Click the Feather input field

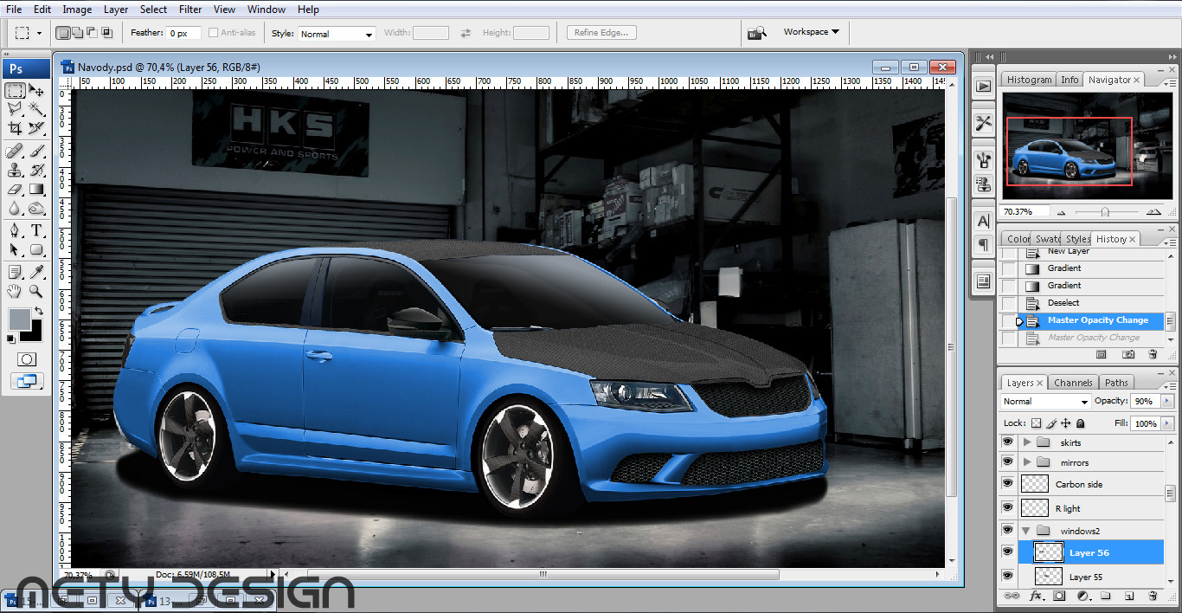184,33
